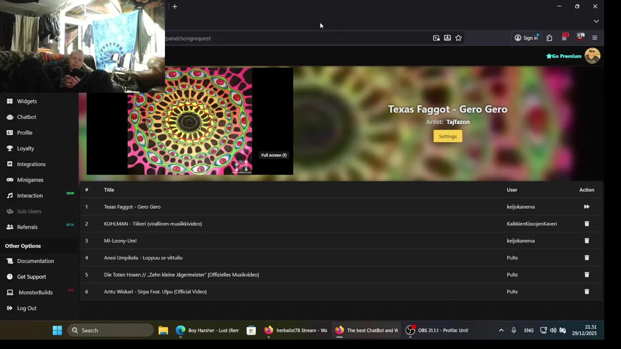Image resolution: width=621 pixels, height=349 pixels.
Task: Delete the Mi-Loony-Um! song request
Action: [587, 241]
